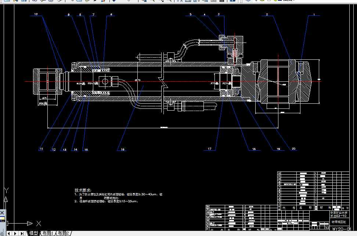Select part callout number 13
This screenshot has width=357, height=236.
tap(65, 150)
